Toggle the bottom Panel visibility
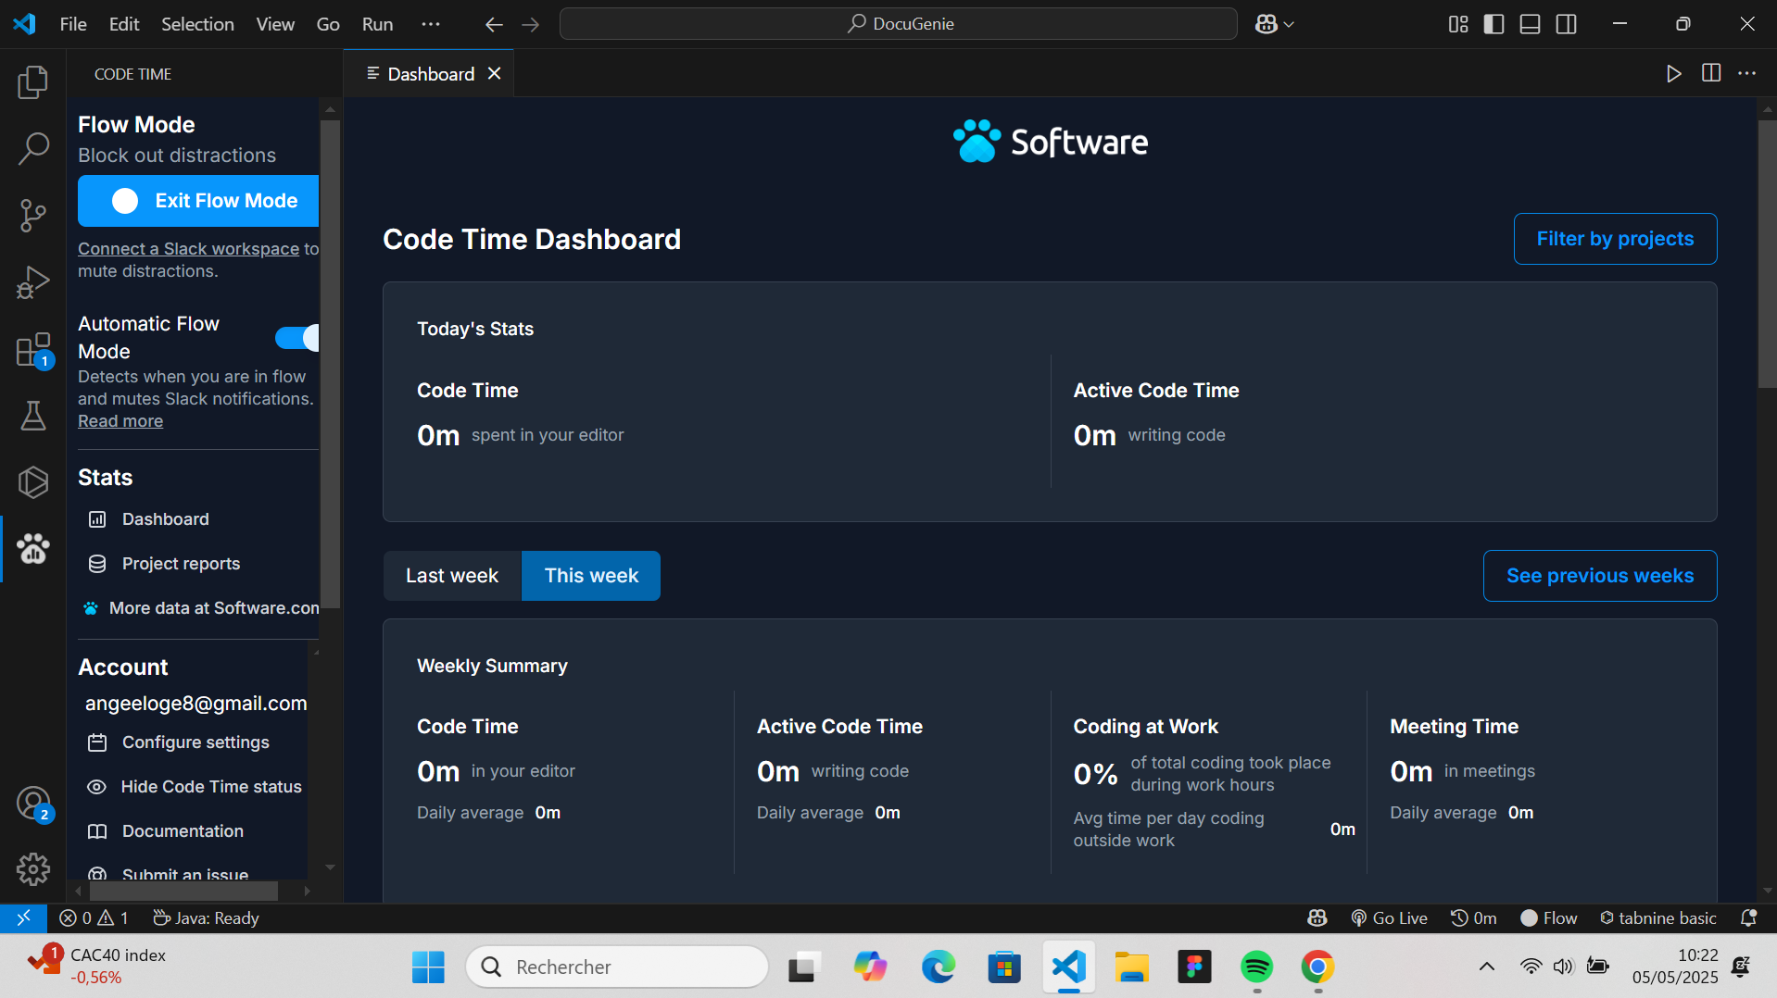 tap(1531, 24)
